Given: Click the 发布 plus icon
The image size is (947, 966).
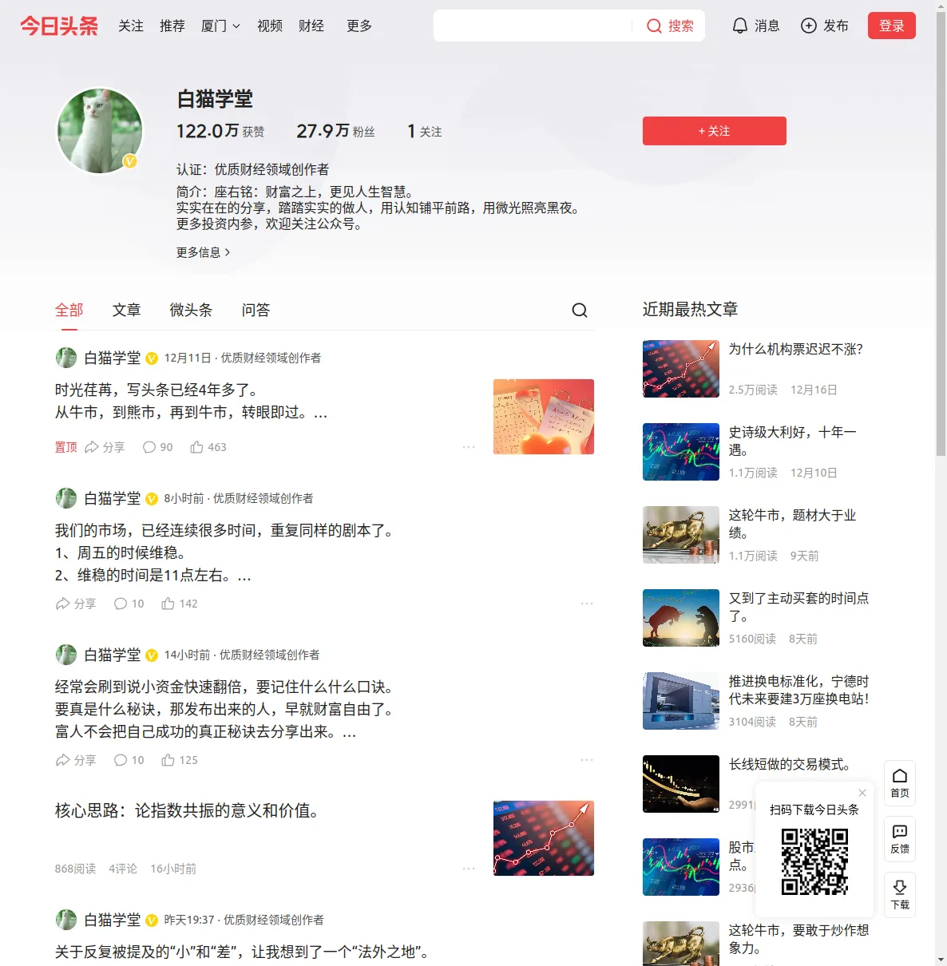Looking at the screenshot, I should 825,26.
